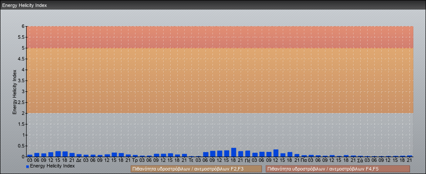Click the vertical Energy Helicity Index axis title

click(15, 92)
